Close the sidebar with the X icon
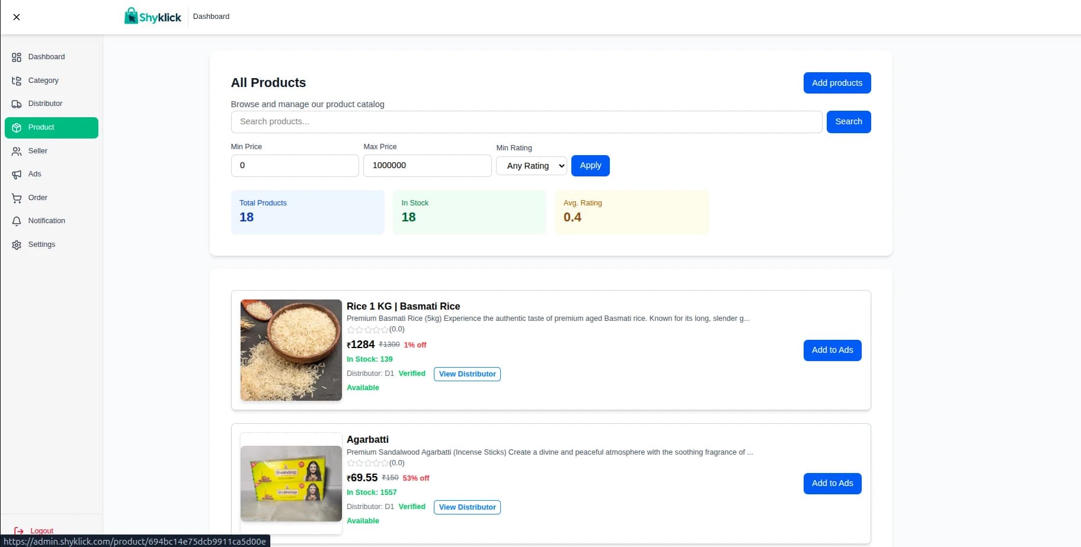This screenshot has height=547, width=1081. tap(17, 17)
